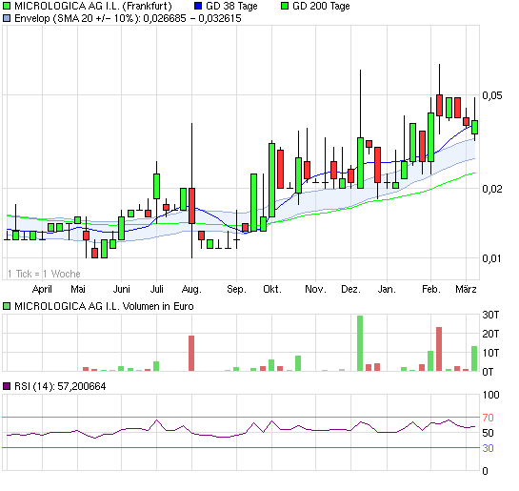Click the green GD 200 Tage swatch
This screenshot has height=491, width=519.
(285, 6)
